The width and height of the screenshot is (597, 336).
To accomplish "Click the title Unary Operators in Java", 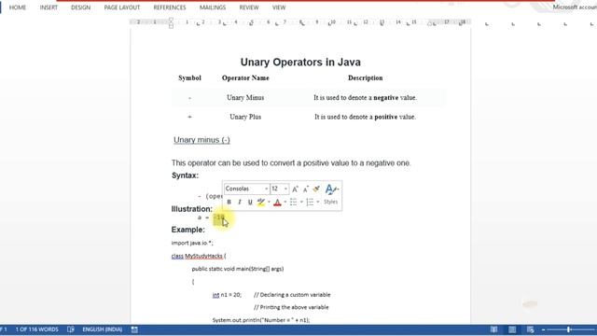I will 300,63.
